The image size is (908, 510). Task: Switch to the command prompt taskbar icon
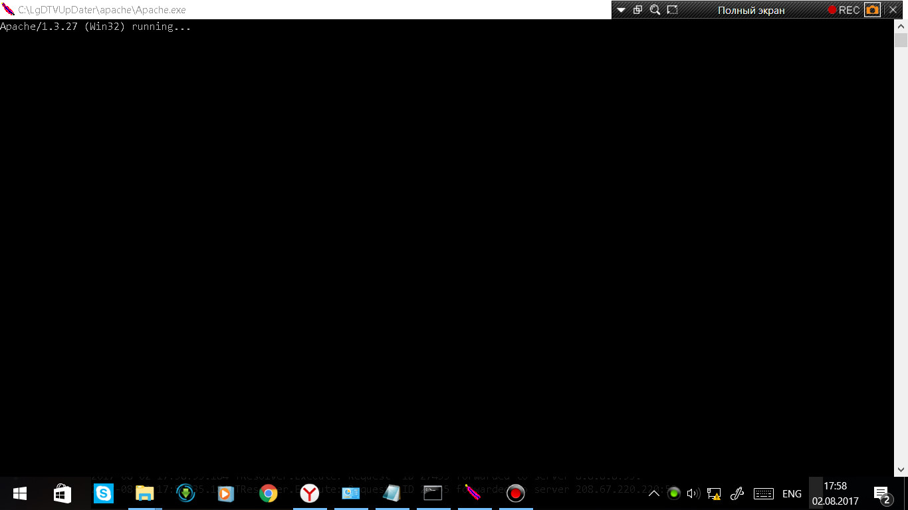433,493
